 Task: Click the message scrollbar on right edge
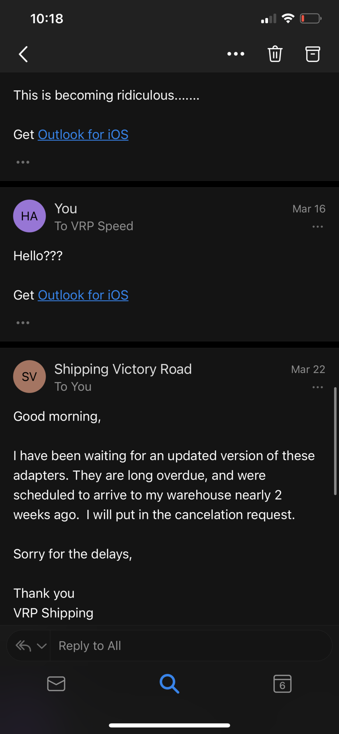335,441
